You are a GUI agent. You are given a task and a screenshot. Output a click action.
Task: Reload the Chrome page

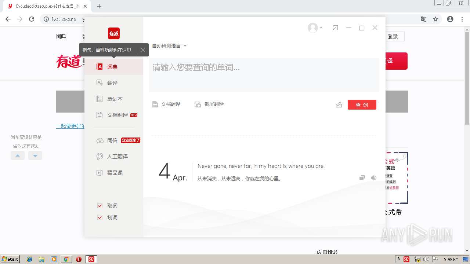[32, 19]
